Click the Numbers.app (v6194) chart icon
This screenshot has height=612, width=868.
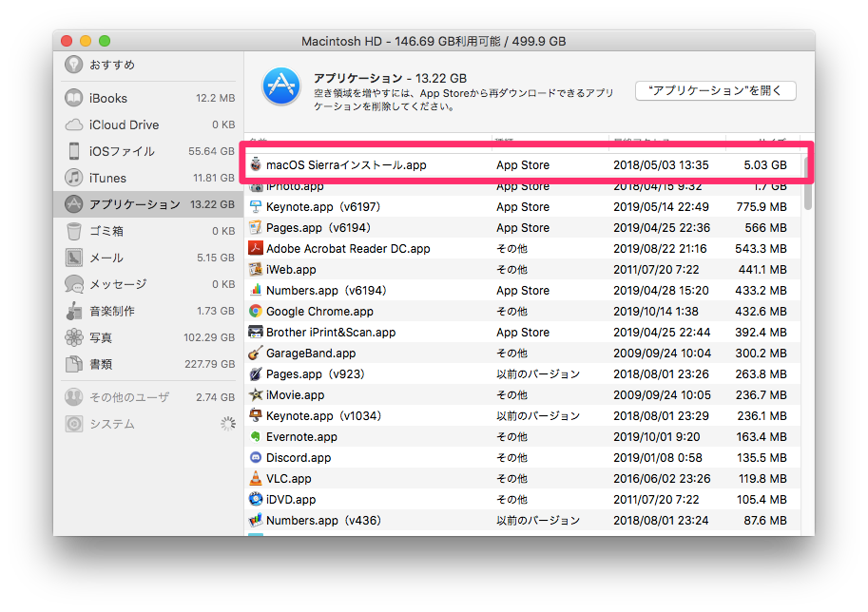255,290
